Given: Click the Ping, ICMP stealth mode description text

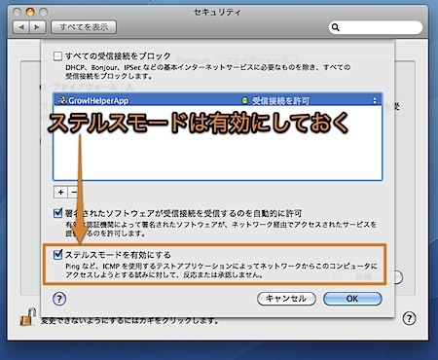Looking at the screenshot, I should tap(221, 270).
